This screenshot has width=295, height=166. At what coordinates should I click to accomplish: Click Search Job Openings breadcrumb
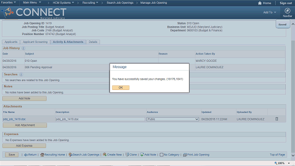pyautogui.click(x=120, y=3)
